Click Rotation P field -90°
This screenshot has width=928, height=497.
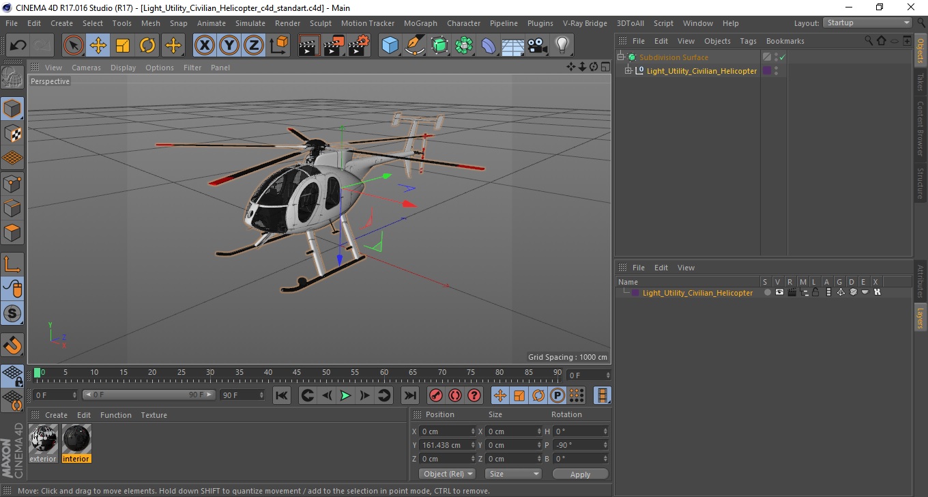pos(581,445)
